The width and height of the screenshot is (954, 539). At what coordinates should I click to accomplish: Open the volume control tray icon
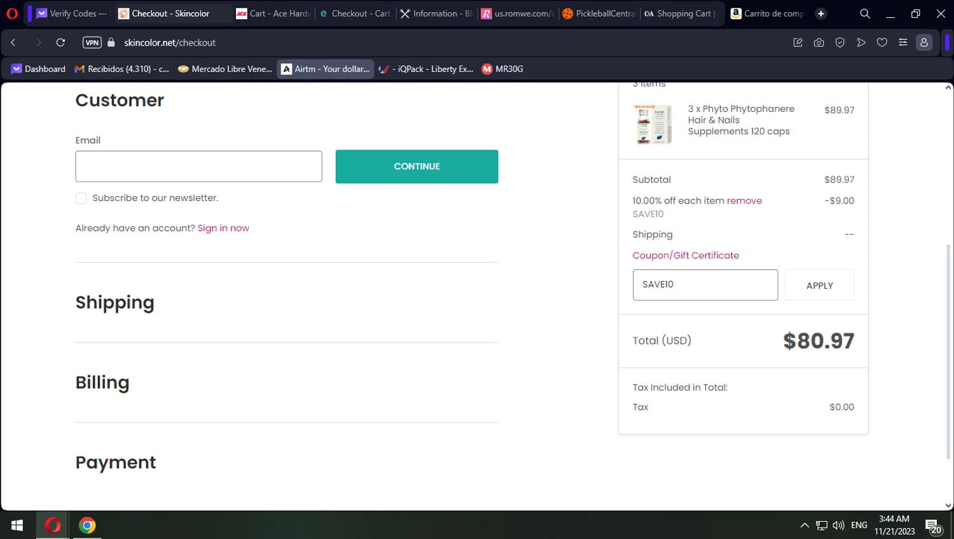pos(838,525)
